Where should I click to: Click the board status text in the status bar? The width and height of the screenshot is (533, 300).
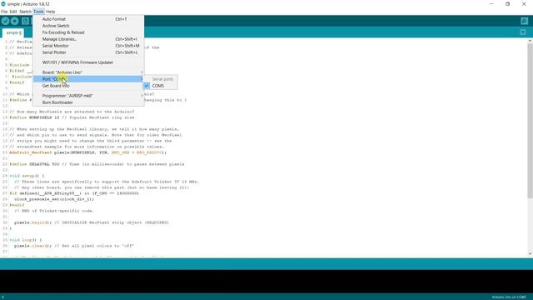(509, 297)
